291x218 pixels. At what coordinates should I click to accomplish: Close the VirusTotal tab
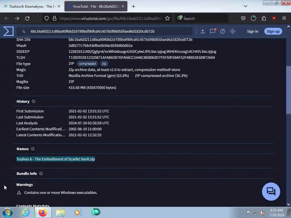[123, 6]
